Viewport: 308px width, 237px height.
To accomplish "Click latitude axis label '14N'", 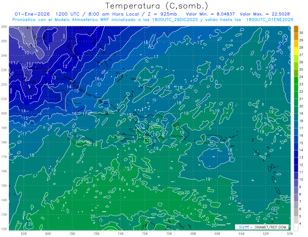I will coord(4,200).
